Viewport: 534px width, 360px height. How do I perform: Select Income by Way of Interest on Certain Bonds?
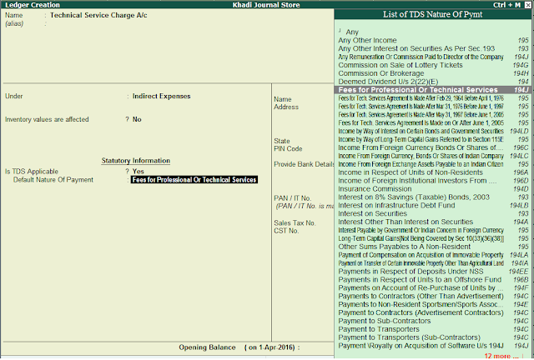click(433, 131)
